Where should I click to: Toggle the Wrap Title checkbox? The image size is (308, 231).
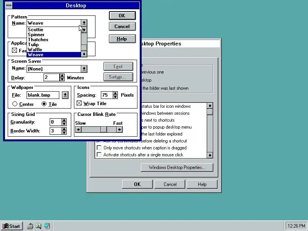point(79,103)
